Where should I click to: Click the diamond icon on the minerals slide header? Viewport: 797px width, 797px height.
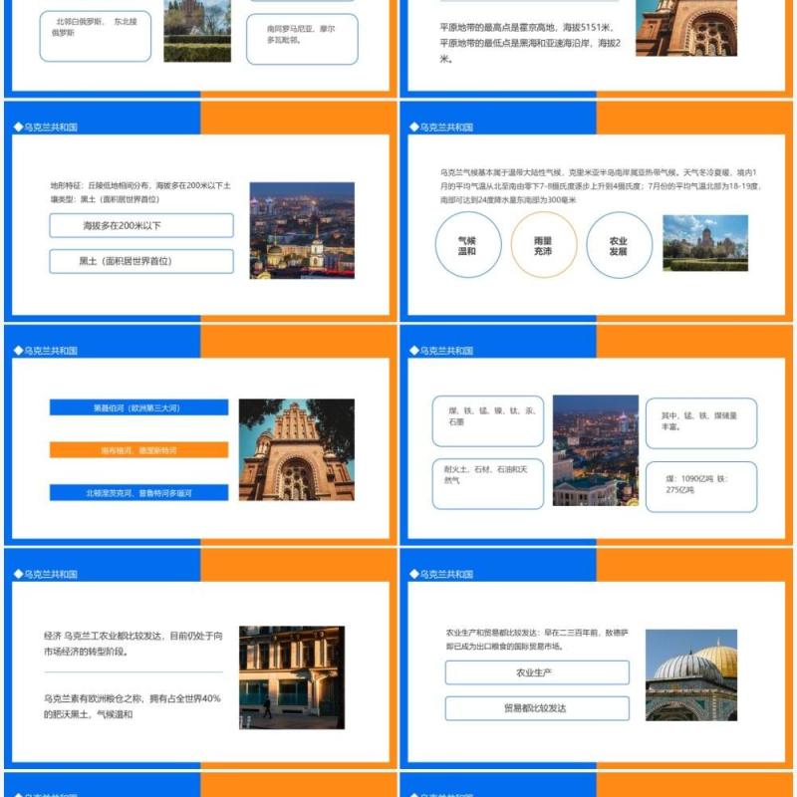413,350
